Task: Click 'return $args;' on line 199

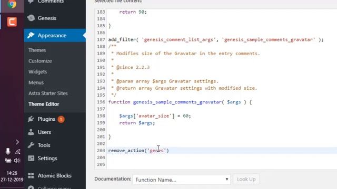Action: [137, 123]
